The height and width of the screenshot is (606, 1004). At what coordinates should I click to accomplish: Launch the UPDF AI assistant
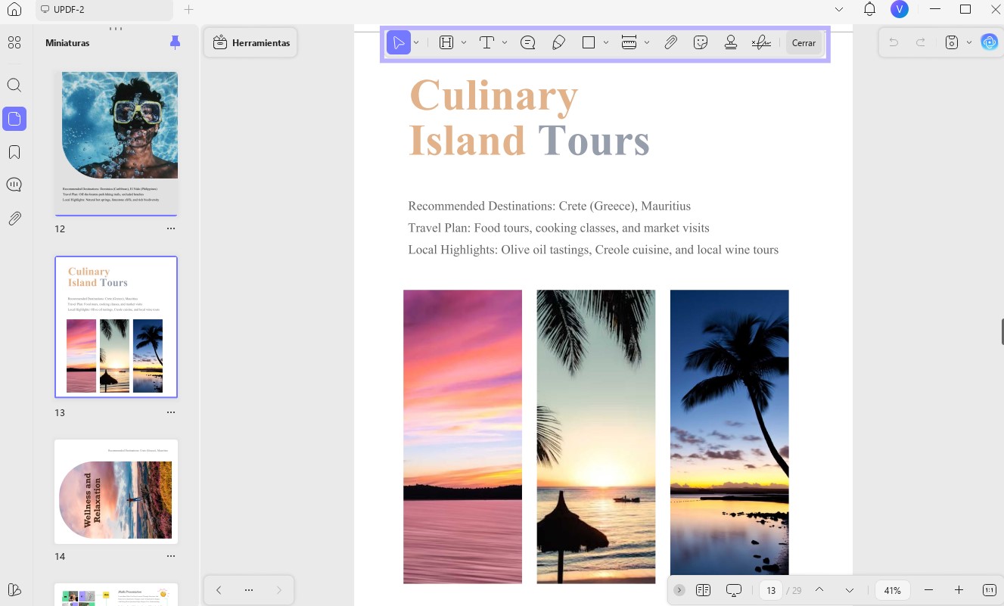tap(990, 42)
